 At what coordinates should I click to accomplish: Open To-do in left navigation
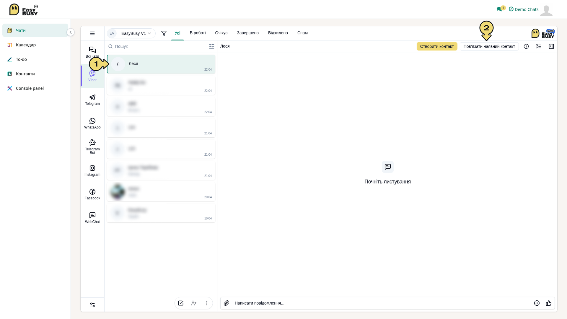point(35,59)
